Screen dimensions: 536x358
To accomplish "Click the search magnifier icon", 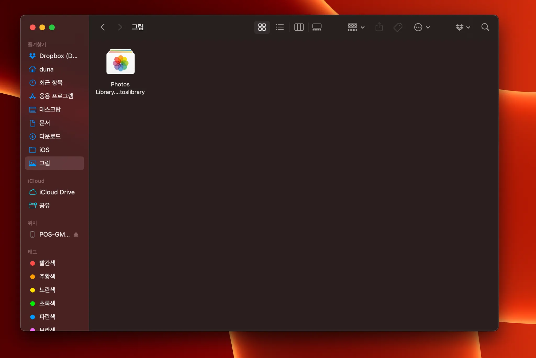I will pos(485,27).
